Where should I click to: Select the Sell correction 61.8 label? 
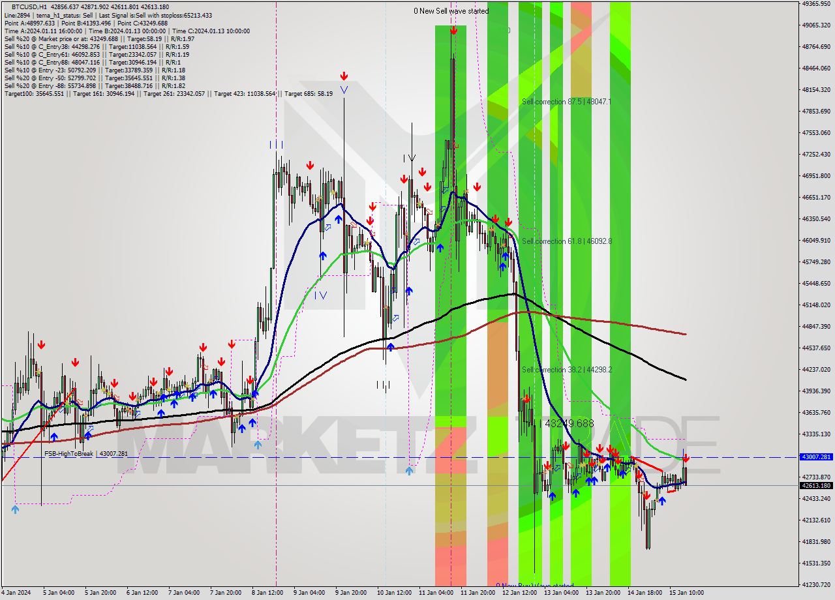[566, 241]
